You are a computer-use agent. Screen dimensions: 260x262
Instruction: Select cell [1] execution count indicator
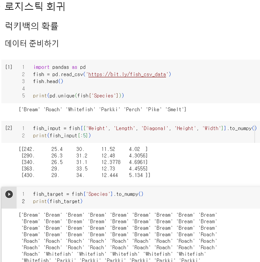point(9,67)
